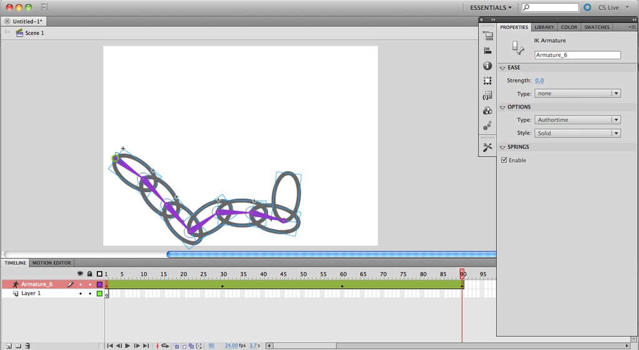Open the Transform panel icon
This screenshot has height=350, width=639.
tap(487, 81)
